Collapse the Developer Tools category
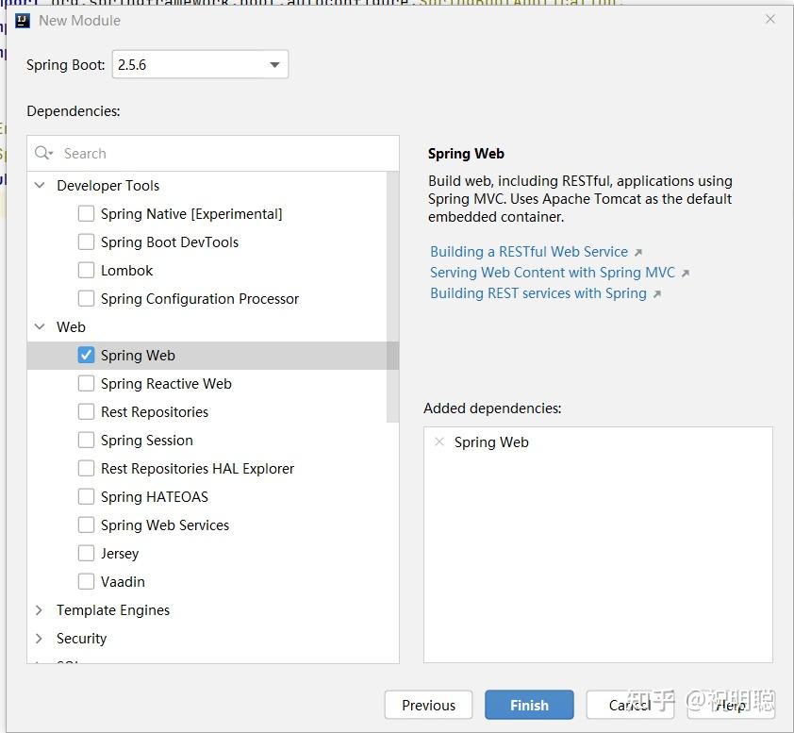This screenshot has width=794, height=733. 40,185
